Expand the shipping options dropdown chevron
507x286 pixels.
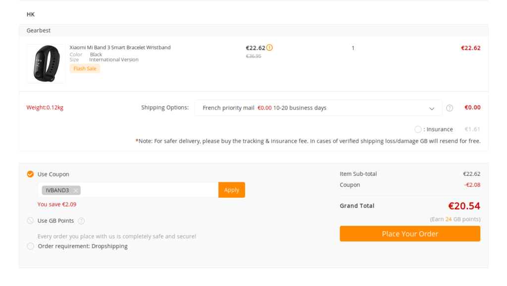click(x=432, y=109)
